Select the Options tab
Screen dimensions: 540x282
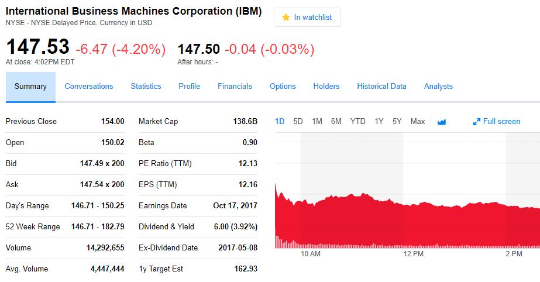283,87
